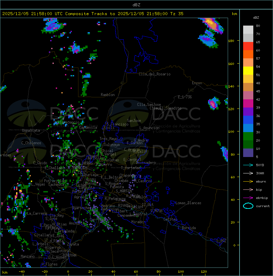Click the 'L_Asuncion' map label
The height and width of the screenshot is (276, 273).
[x=149, y=128]
